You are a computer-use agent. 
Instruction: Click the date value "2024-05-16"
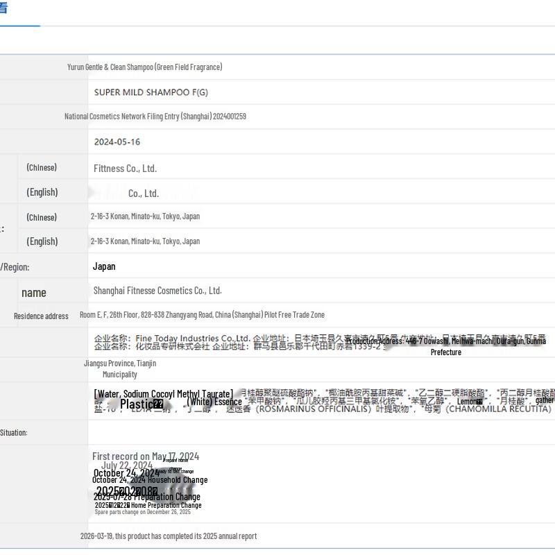pos(117,142)
